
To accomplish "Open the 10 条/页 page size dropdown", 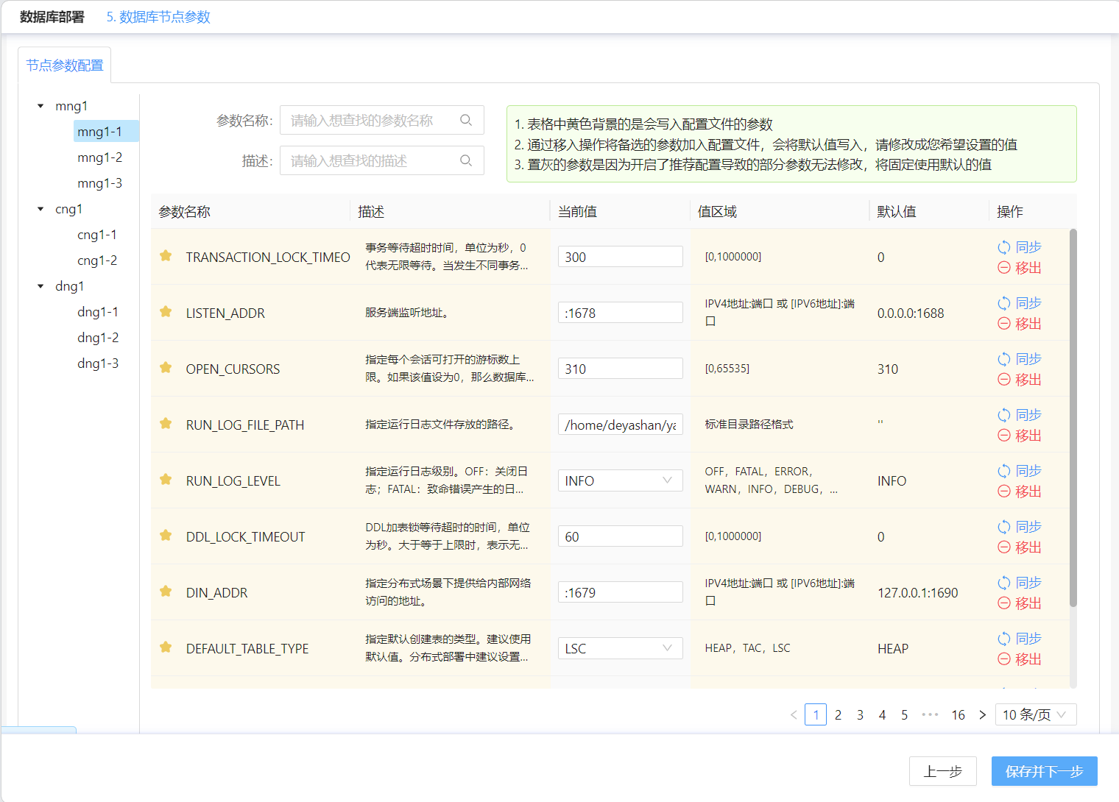I will 1035,714.
